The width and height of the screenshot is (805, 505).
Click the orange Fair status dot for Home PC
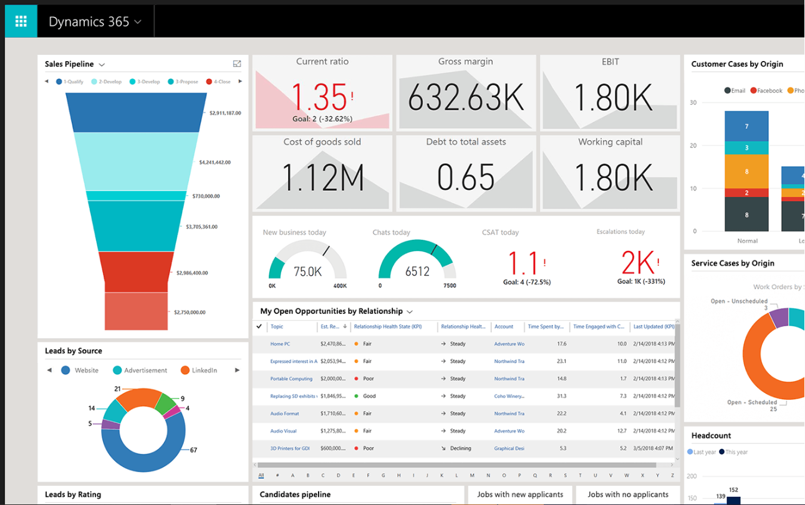point(356,344)
